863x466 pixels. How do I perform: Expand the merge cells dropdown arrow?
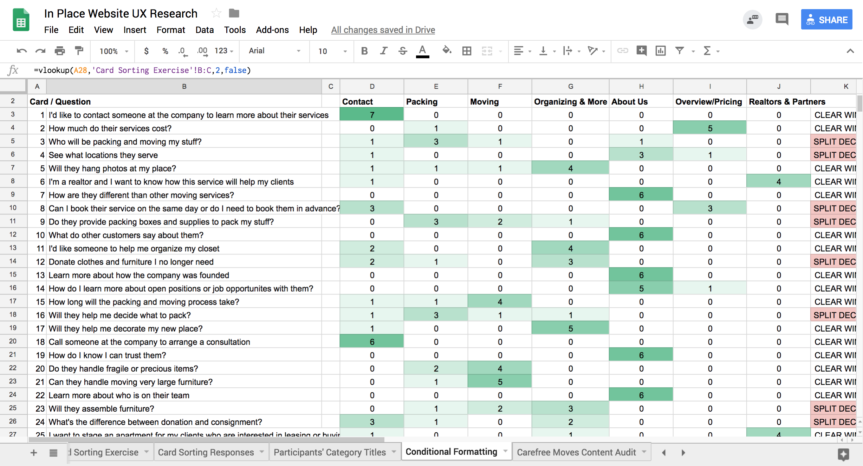coord(500,51)
